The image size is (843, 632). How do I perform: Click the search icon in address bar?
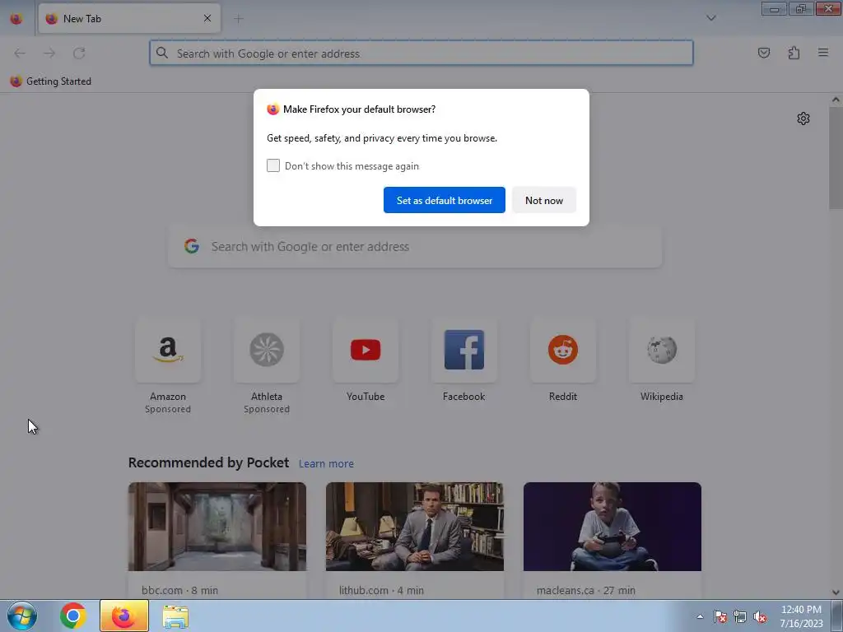pyautogui.click(x=162, y=53)
